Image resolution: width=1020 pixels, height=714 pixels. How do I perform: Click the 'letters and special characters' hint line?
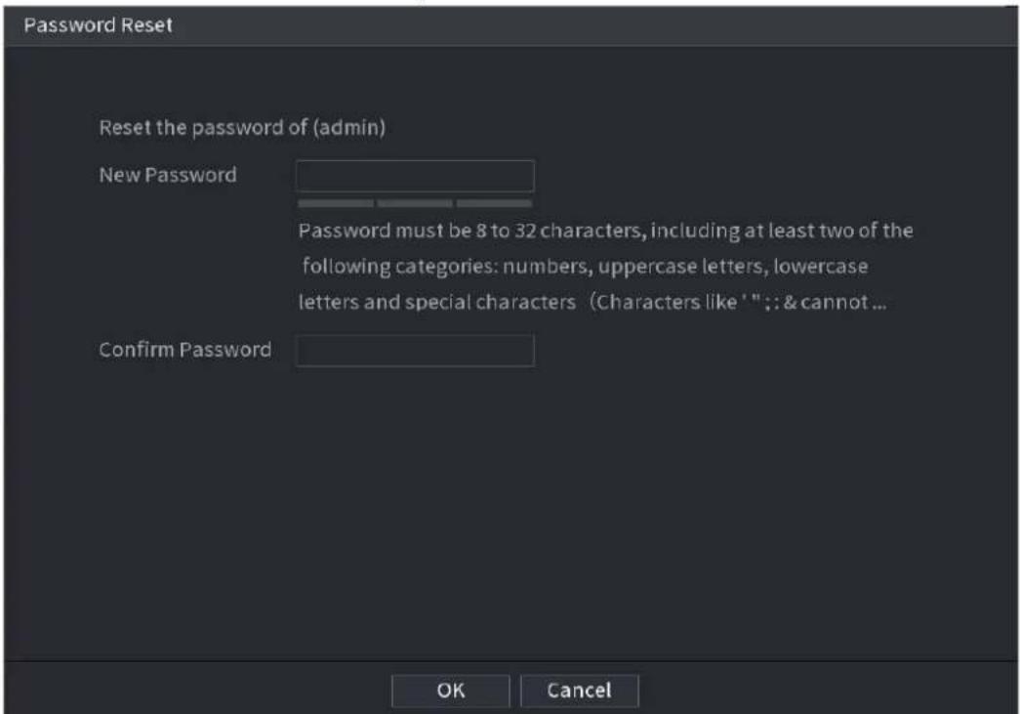592,303
